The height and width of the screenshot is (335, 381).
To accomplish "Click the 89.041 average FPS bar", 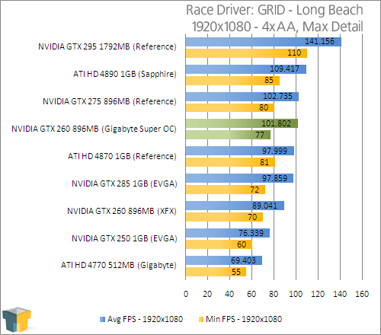I will coord(235,206).
